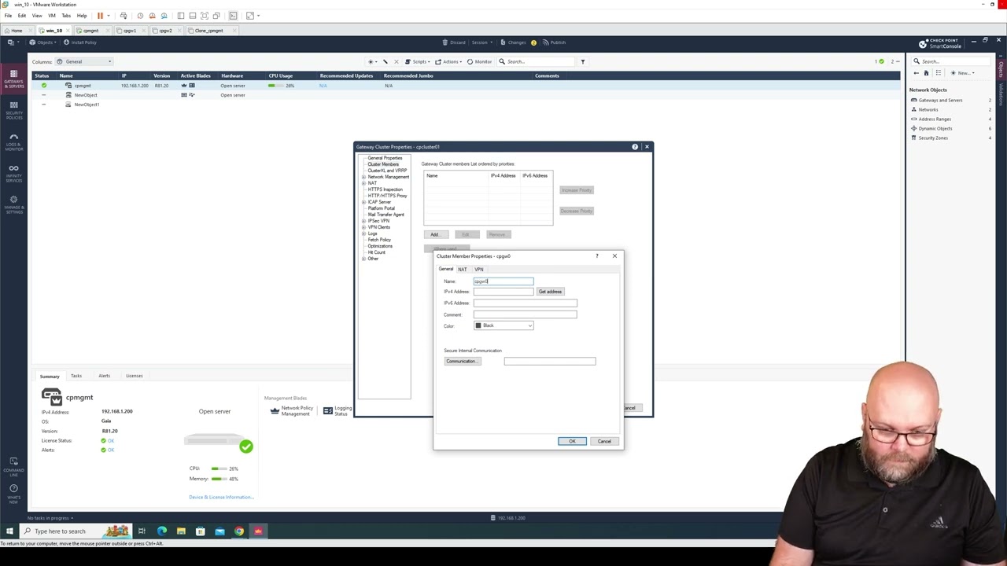
Task: Click the Name input field
Action: coord(503,281)
